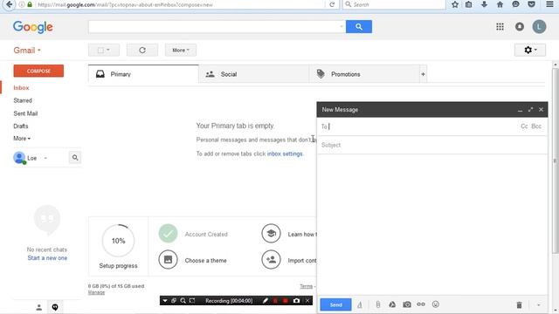Click the message body area
The width and height of the screenshot is (559, 314).
[432, 224]
